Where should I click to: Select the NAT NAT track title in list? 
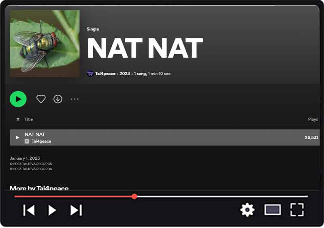[x=35, y=134]
